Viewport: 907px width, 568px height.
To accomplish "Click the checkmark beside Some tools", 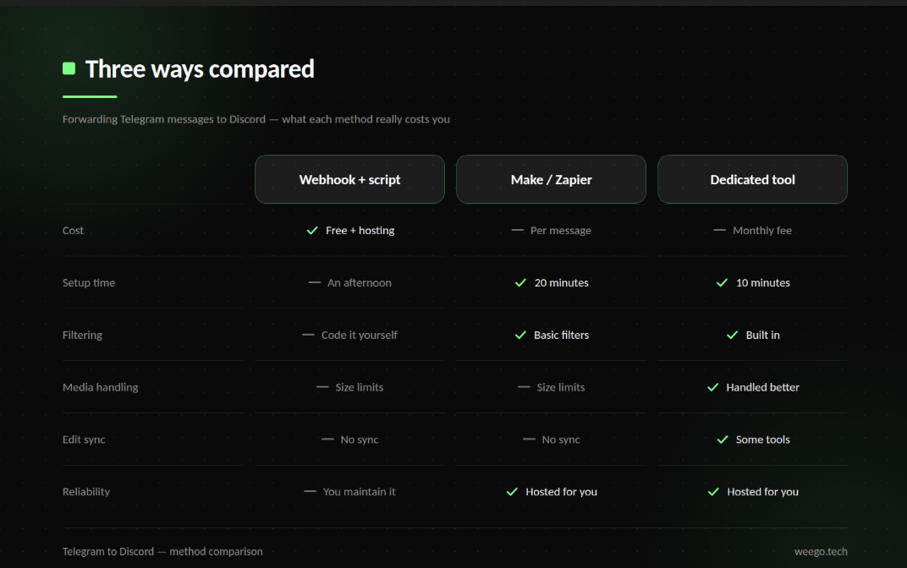I will (723, 440).
